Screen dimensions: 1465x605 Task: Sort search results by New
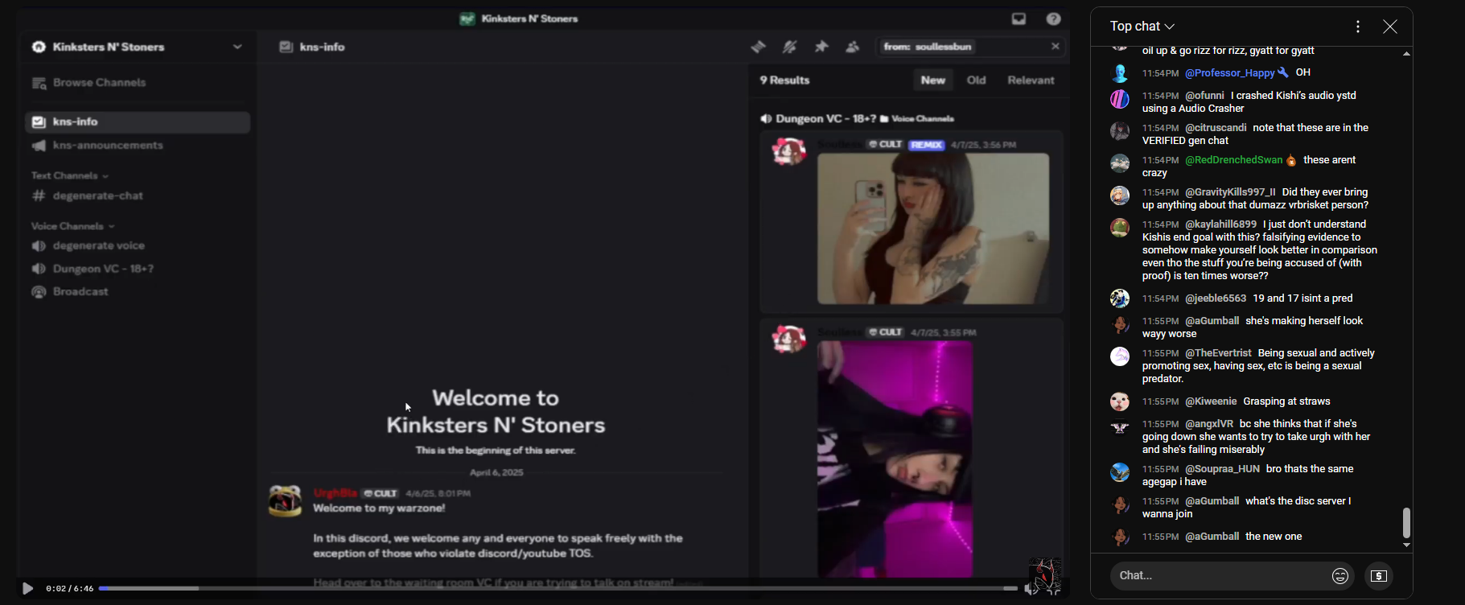[x=932, y=80]
